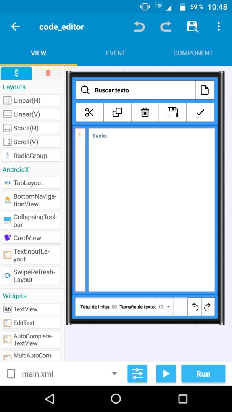Redo action in app bar

tap(166, 27)
